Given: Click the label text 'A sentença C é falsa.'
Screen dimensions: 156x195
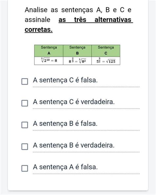Looking at the screenshot, I should tap(65, 80).
